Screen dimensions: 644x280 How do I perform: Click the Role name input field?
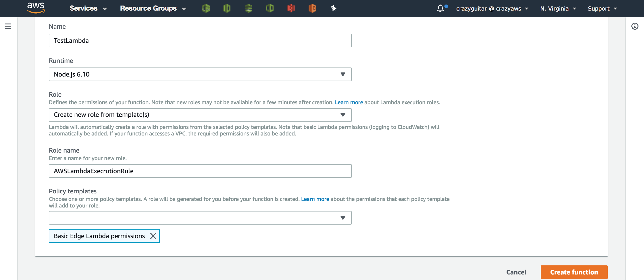pos(200,171)
